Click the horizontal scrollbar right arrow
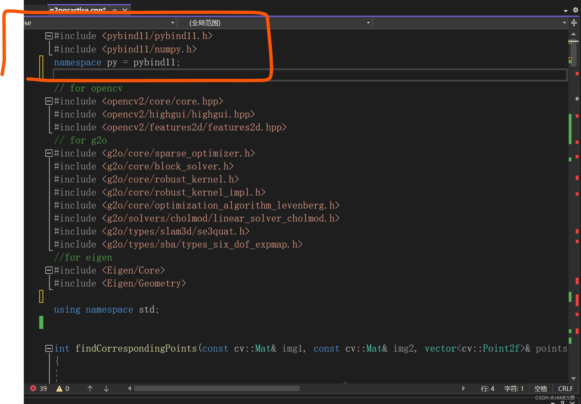This screenshot has width=581, height=404. tap(463, 388)
